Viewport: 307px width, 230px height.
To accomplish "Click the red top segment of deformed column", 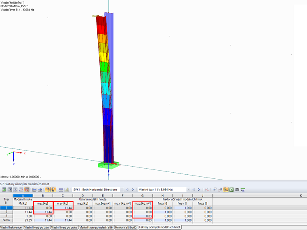I will [x=101, y=21].
